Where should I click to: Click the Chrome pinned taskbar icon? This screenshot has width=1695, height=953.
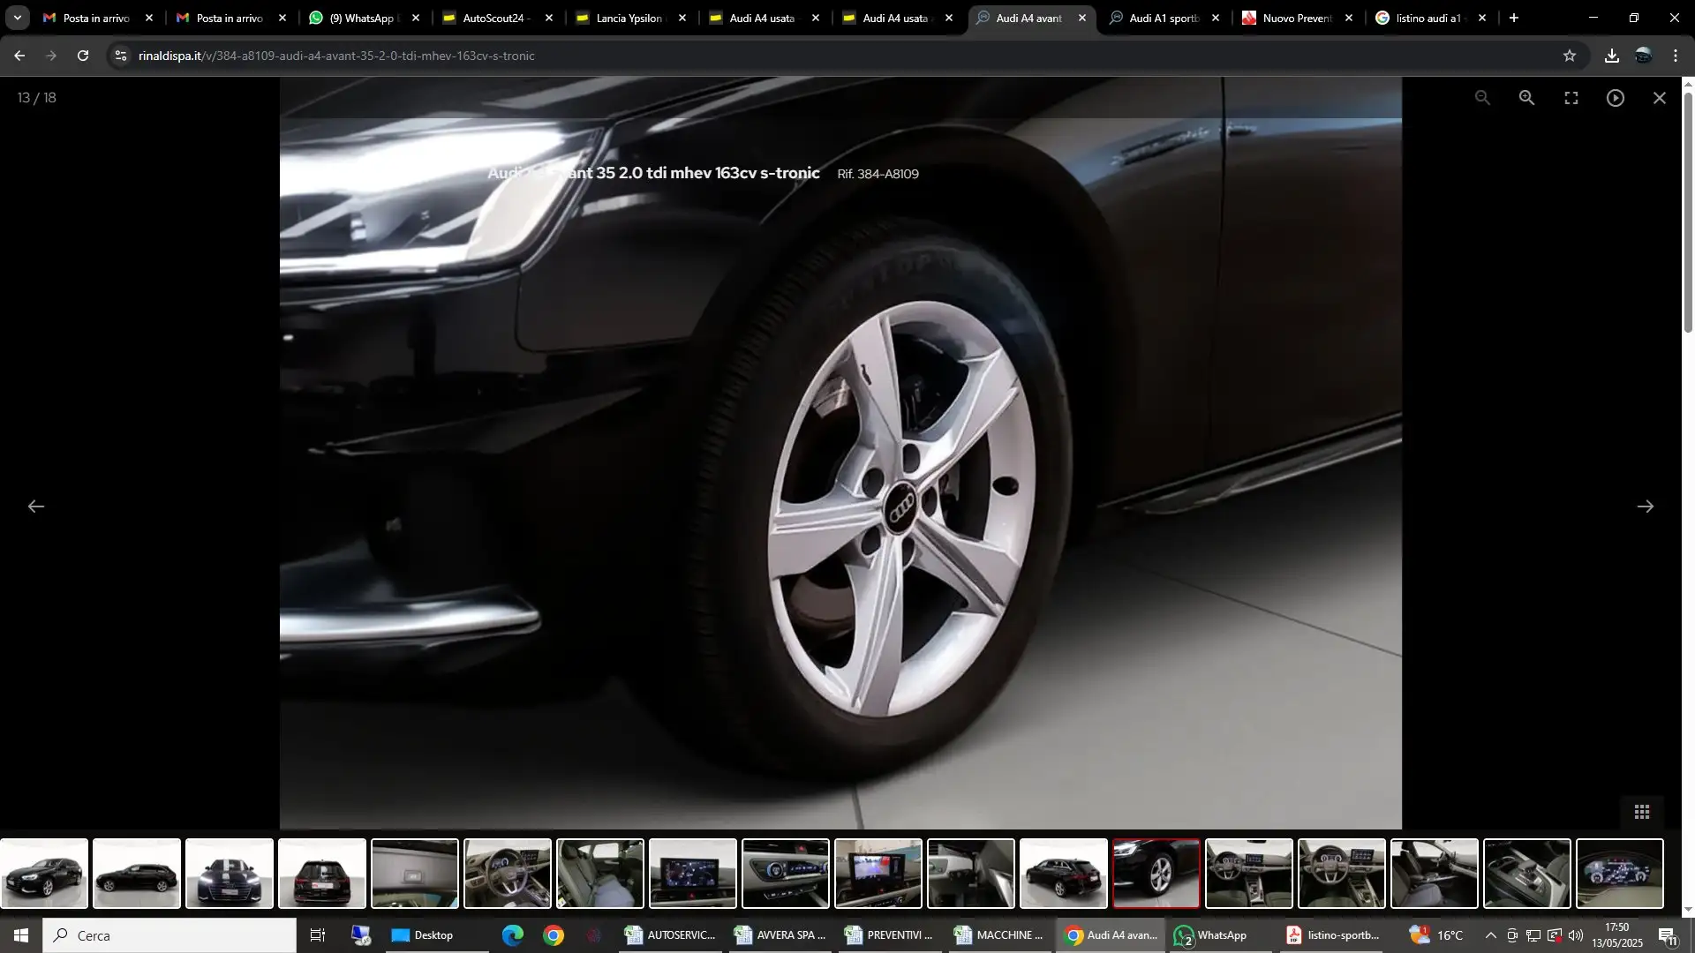click(x=554, y=935)
